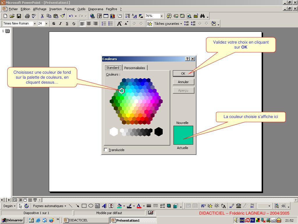Print the presentation
Image resolution: width=298 pixels, height=224 pixels.
[x=27, y=16]
